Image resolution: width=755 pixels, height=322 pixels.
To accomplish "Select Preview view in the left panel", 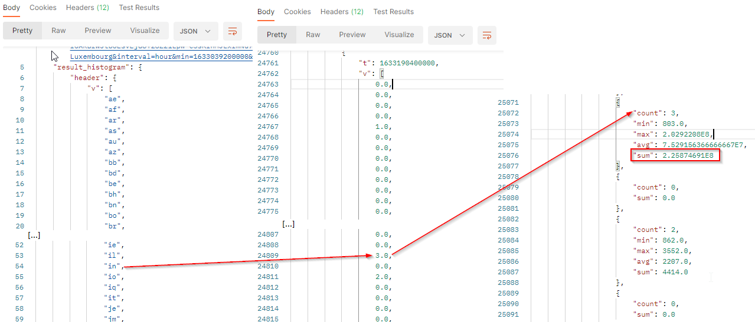I will 98,31.
